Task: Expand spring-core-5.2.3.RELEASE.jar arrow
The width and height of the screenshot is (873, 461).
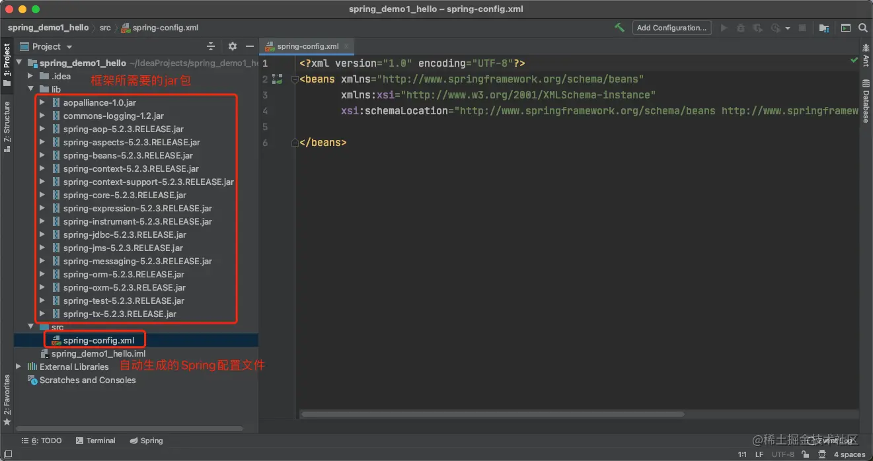Action: (x=42, y=195)
